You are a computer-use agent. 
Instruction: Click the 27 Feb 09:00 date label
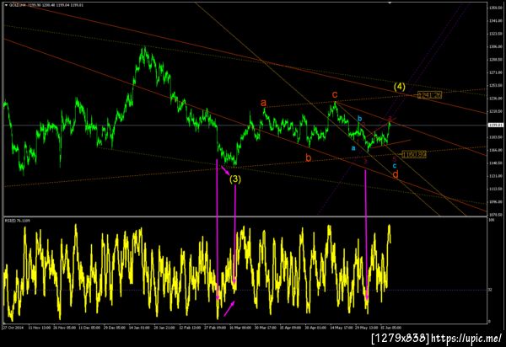coord(215,328)
